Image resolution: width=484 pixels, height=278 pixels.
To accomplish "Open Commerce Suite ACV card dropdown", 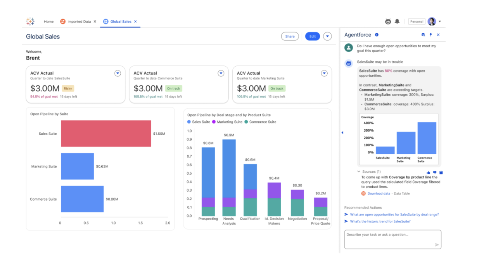I will coord(221,73).
